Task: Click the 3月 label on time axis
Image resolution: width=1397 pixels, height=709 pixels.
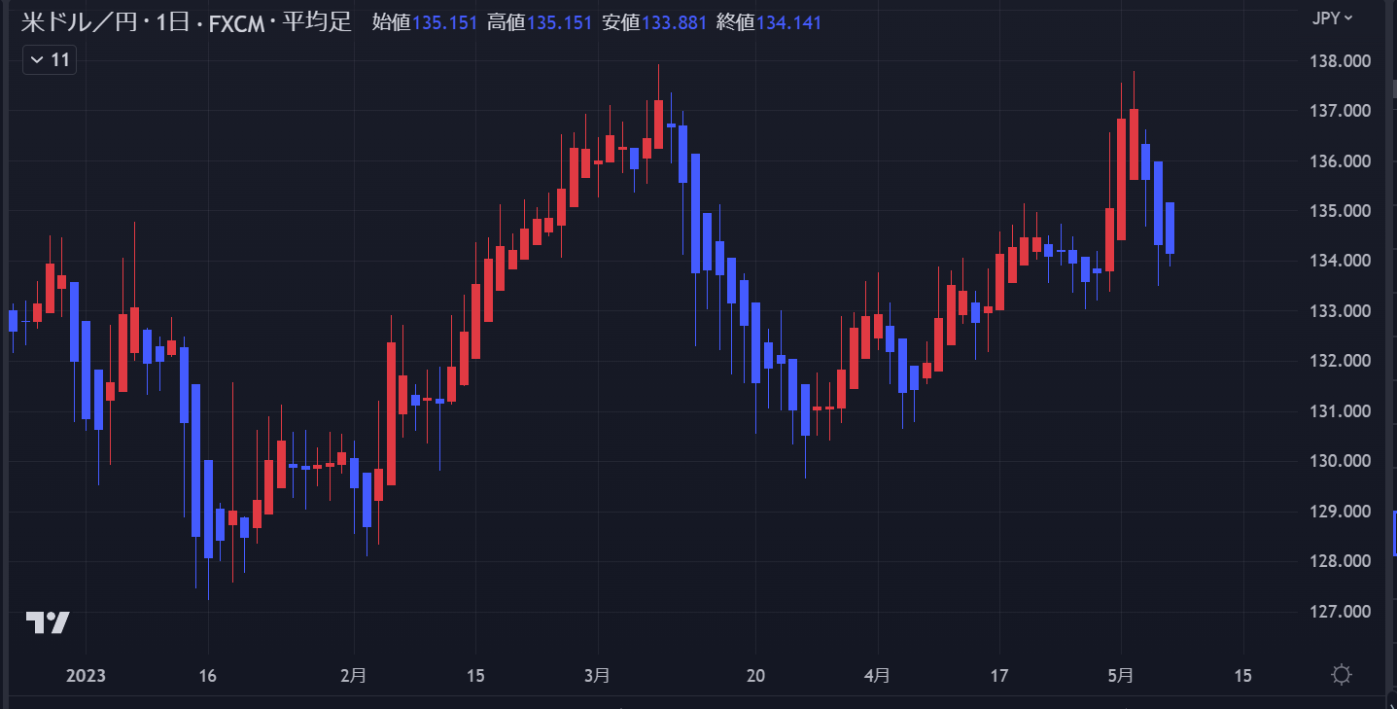Action: click(598, 675)
